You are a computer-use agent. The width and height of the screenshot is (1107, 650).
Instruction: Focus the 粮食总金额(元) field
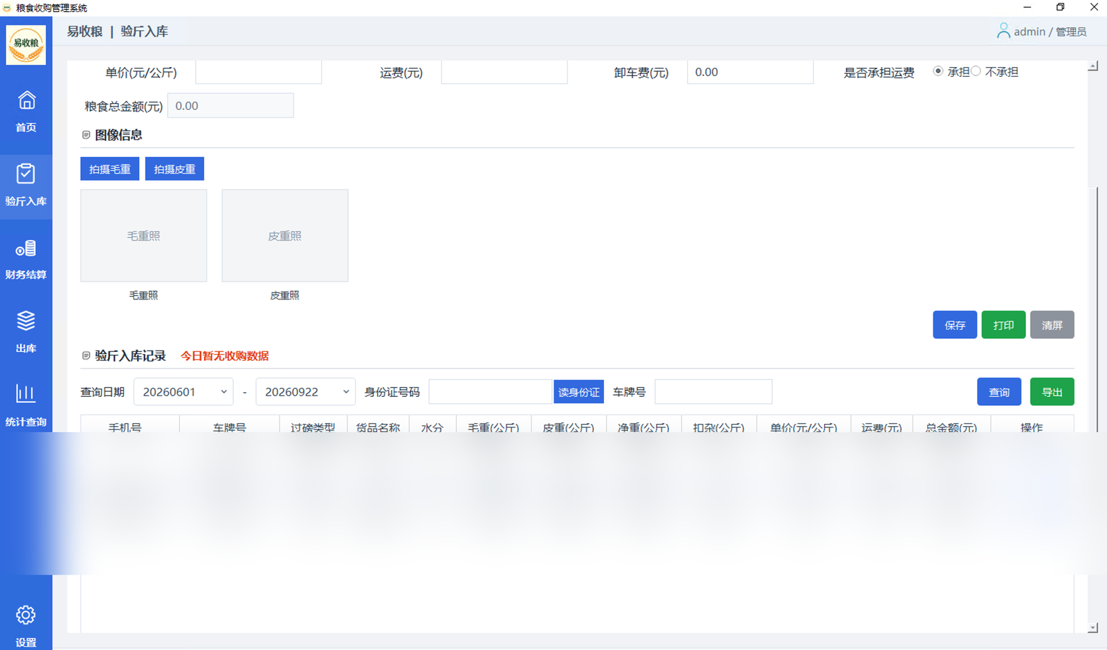tap(230, 106)
